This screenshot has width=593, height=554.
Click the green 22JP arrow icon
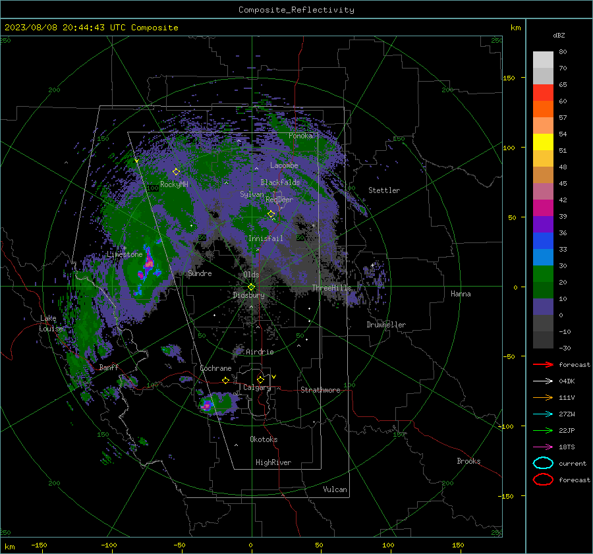pyautogui.click(x=543, y=430)
